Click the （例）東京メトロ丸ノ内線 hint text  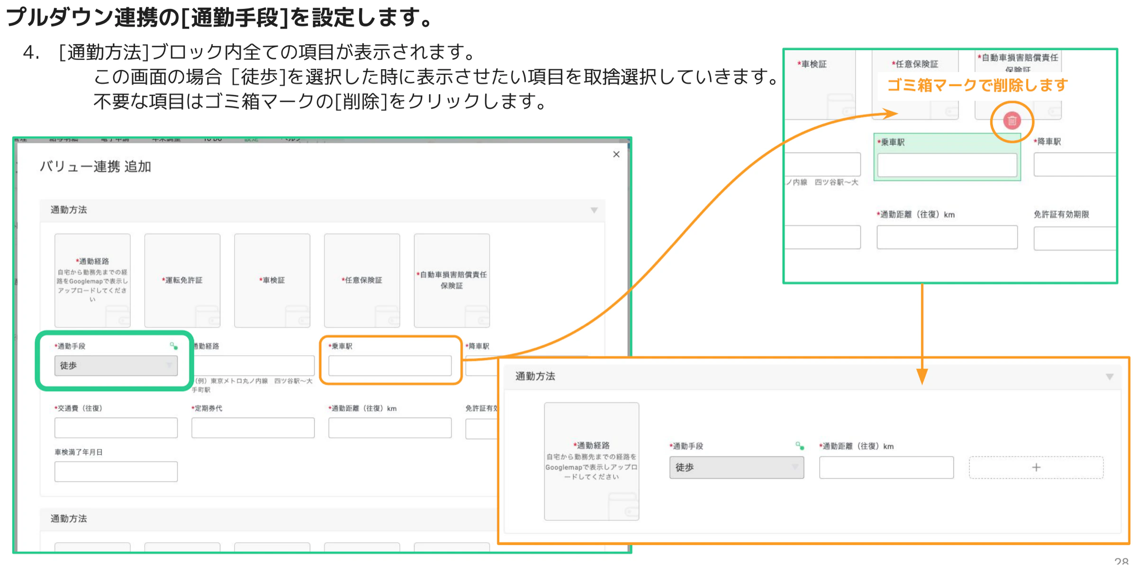[x=252, y=385]
